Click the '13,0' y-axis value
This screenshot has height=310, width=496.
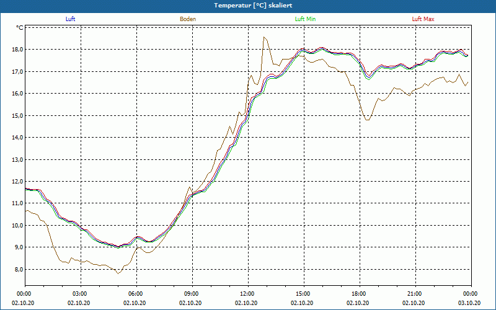point(18,160)
